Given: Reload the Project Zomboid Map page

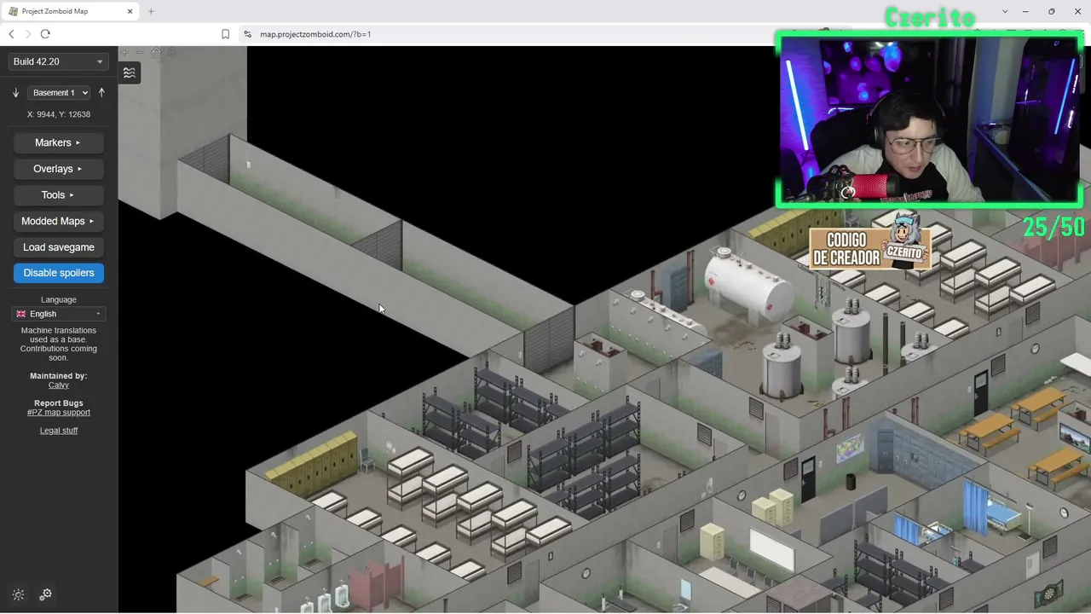Looking at the screenshot, I should click(x=45, y=34).
